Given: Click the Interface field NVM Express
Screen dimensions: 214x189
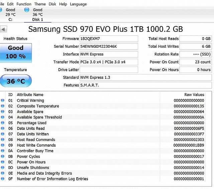Looking at the screenshot, I should tap(109, 54).
